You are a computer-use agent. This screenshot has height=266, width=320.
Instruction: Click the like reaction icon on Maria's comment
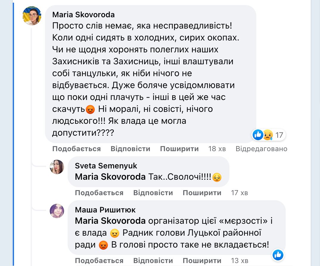tap(258, 135)
